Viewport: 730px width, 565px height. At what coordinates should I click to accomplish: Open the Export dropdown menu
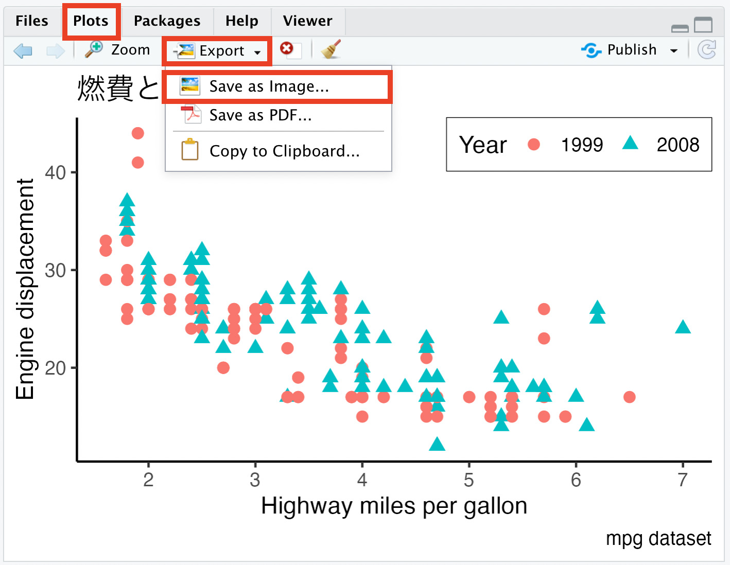[216, 50]
